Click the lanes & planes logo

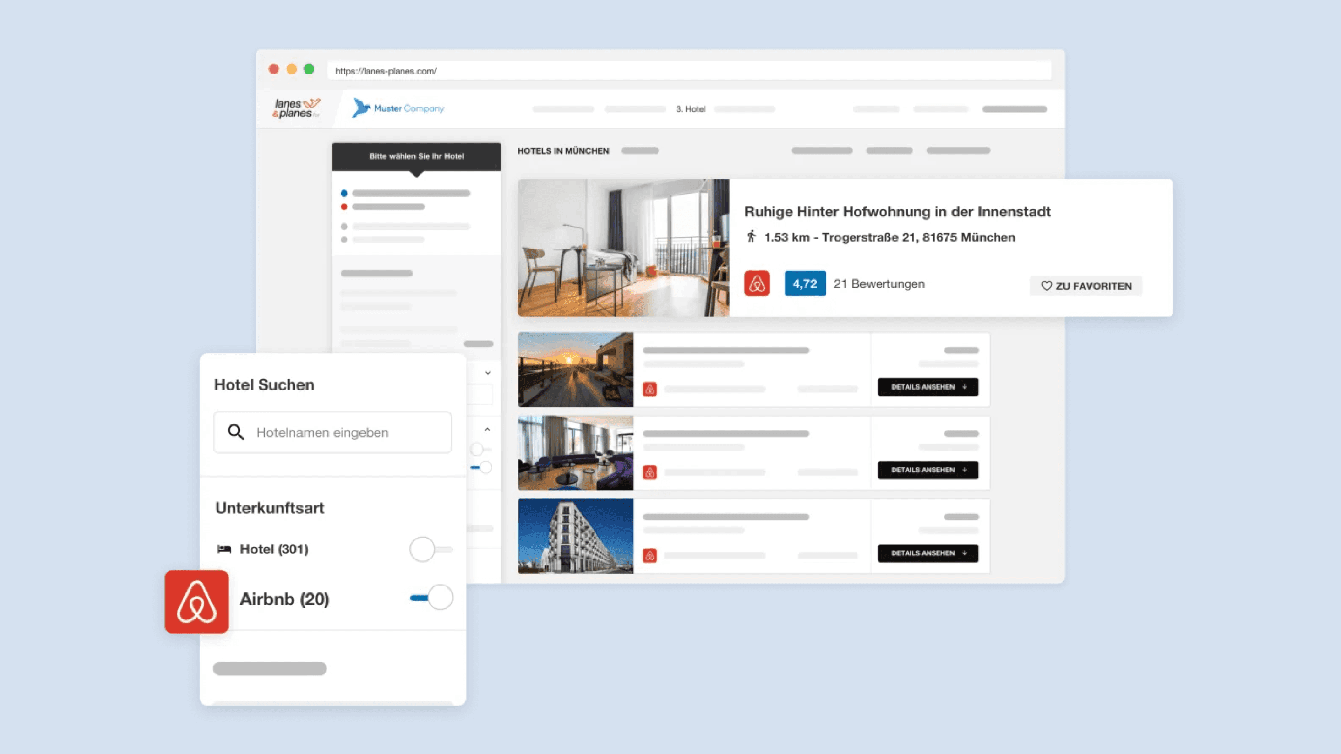[x=296, y=108]
